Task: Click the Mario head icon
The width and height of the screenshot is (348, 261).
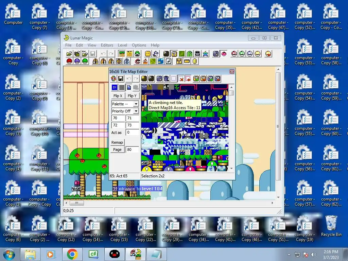Action: point(138,62)
